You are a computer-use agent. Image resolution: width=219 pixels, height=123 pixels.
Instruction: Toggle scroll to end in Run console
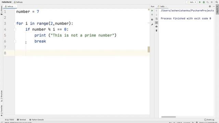(156, 23)
